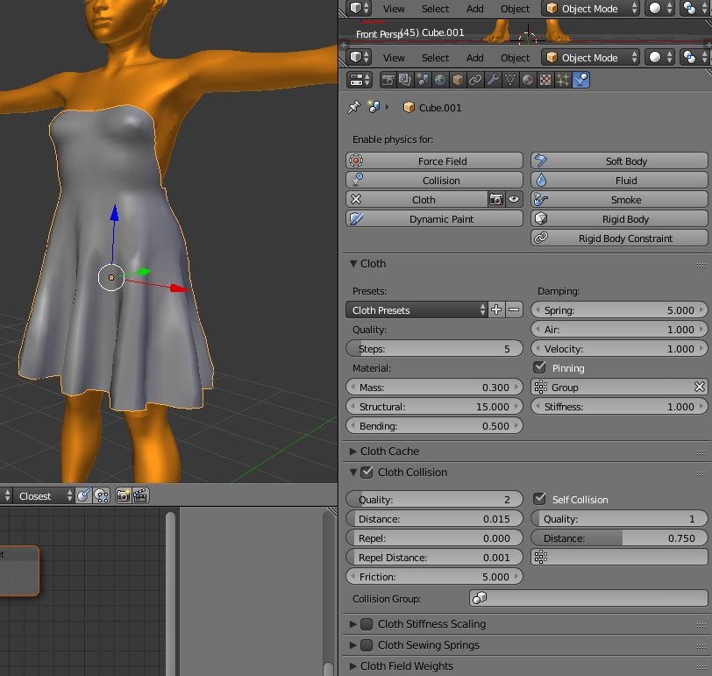Screen dimensions: 712x676
Task: Open the Particles properties tab
Action: 562,80
